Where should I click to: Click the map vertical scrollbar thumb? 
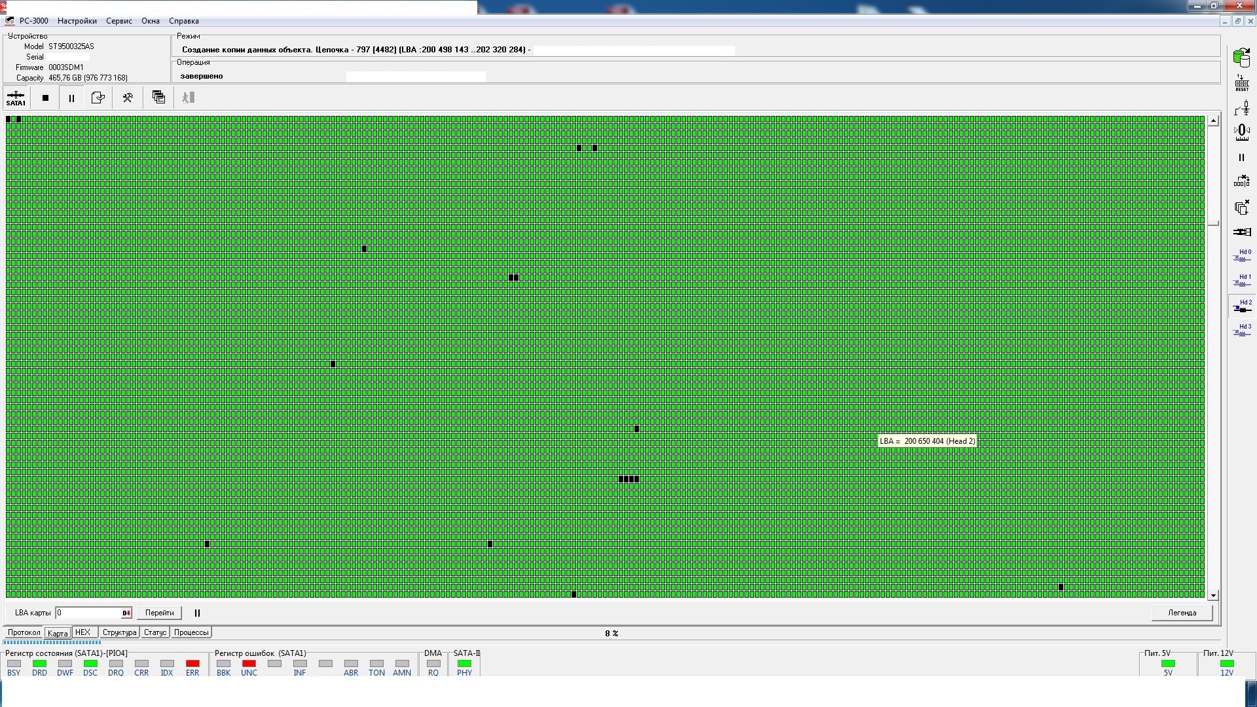[x=1214, y=224]
